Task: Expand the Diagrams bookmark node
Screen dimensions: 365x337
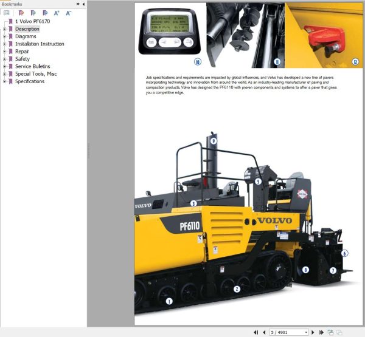Action: (4, 36)
